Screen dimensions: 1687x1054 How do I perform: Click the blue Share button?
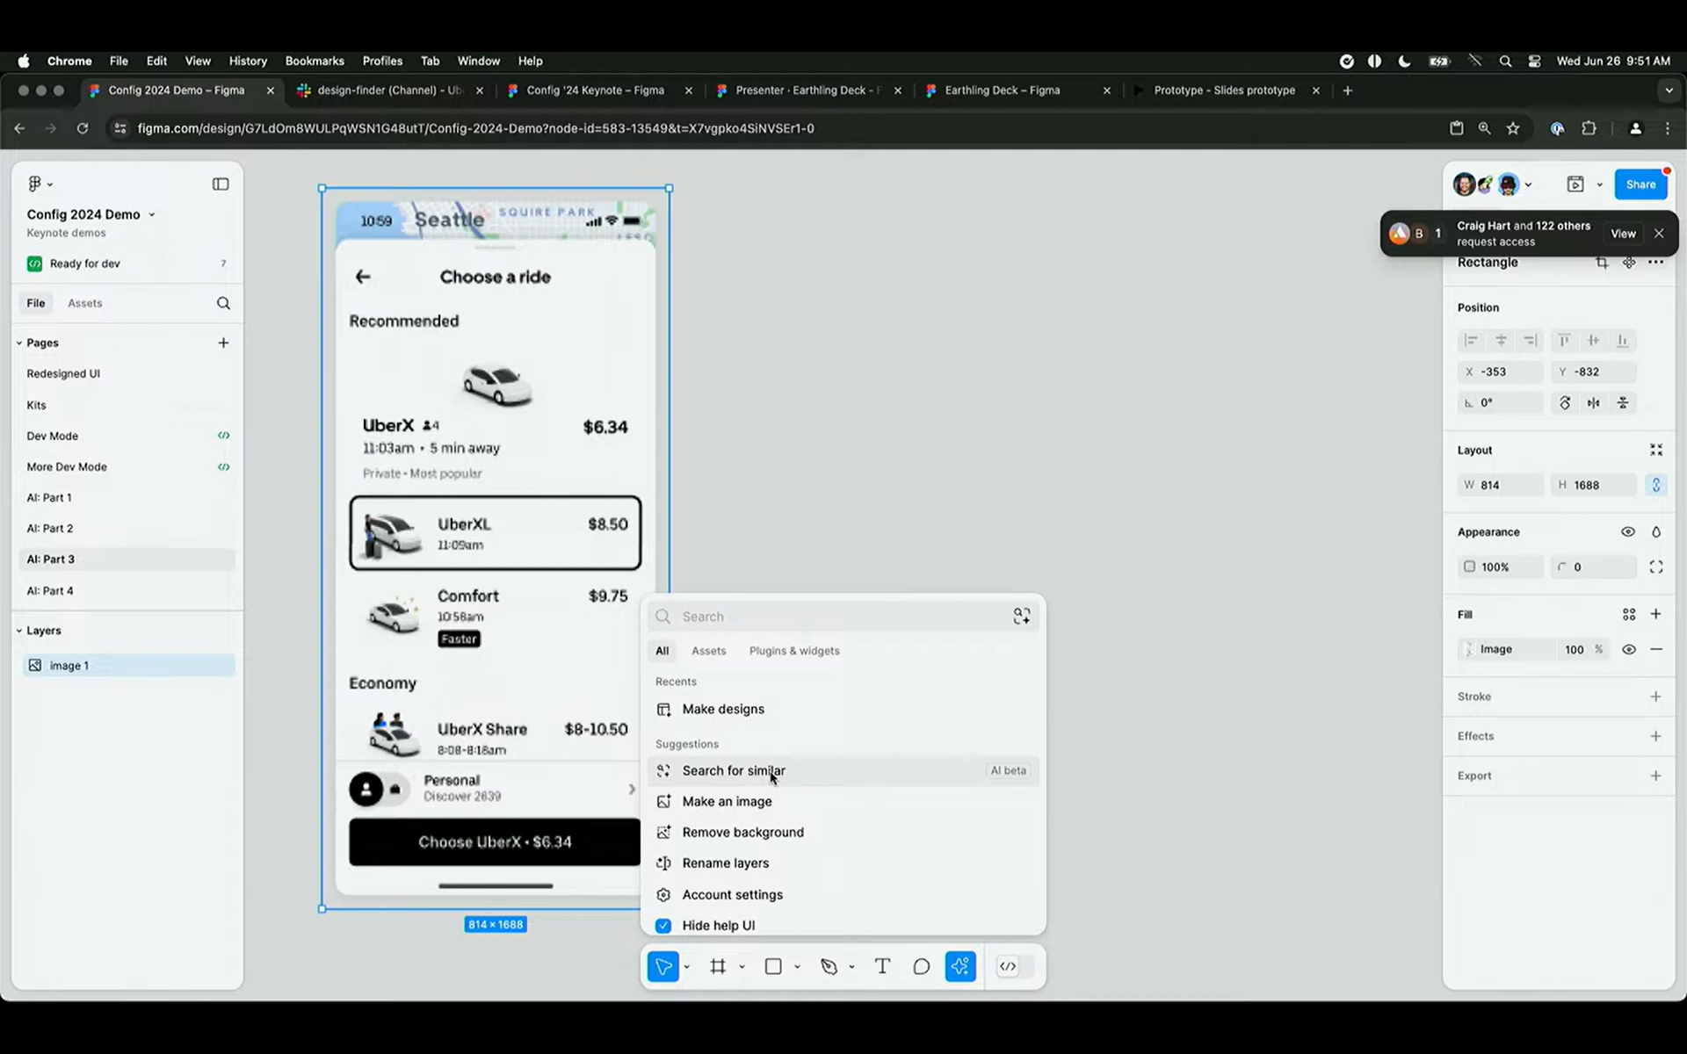tap(1640, 184)
